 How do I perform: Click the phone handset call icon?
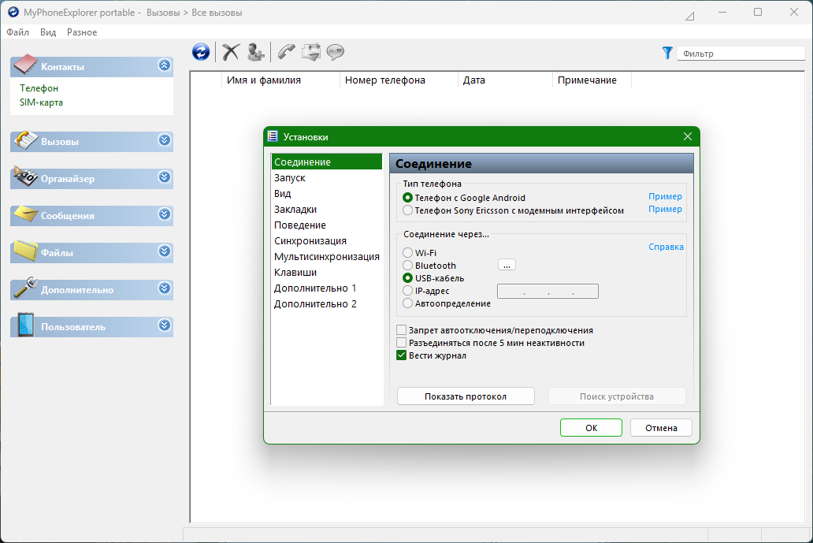coord(286,52)
